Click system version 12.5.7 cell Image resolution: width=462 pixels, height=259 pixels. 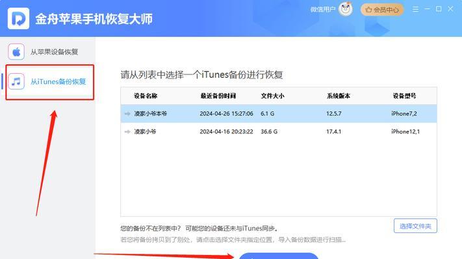tap(333, 114)
